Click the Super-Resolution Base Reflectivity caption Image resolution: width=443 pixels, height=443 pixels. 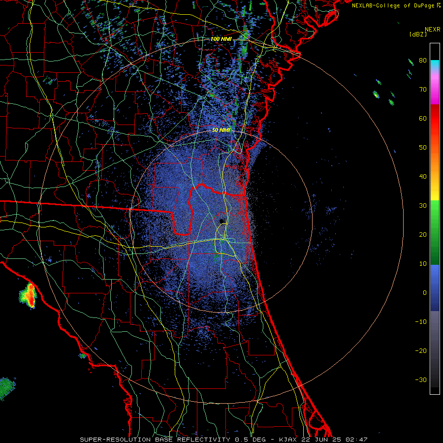223,440
